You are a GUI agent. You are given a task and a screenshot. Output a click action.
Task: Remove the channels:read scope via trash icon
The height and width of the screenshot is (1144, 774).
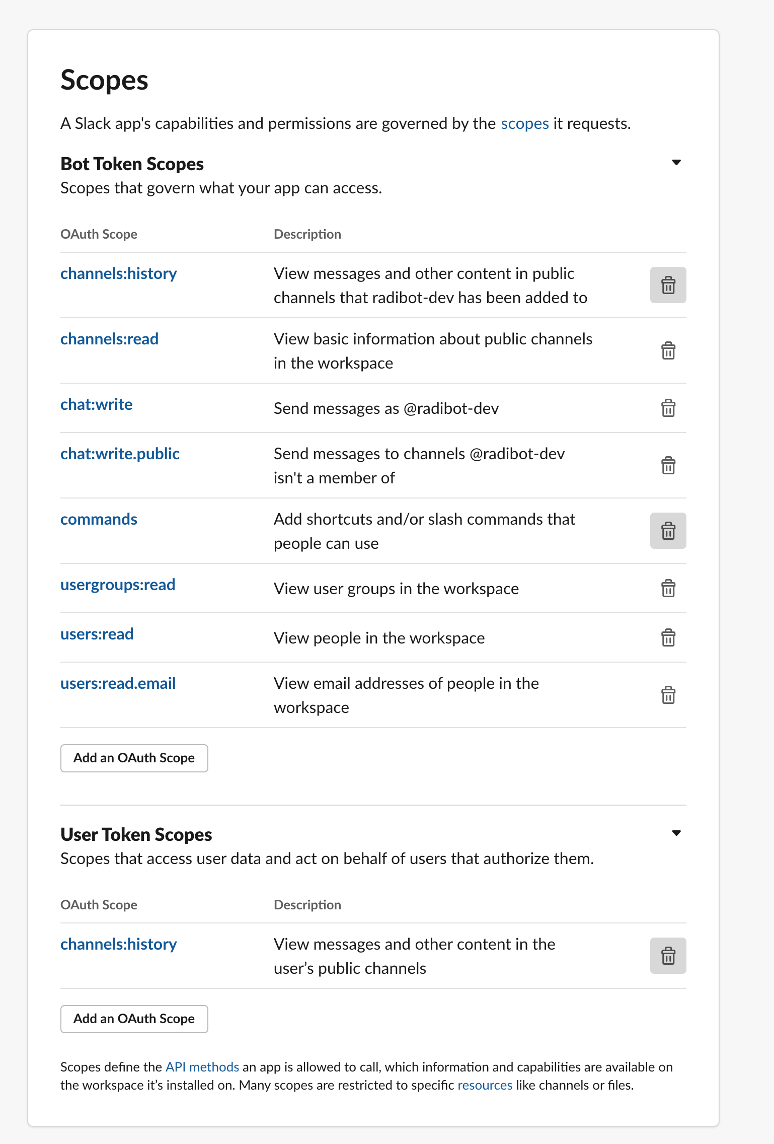668,350
